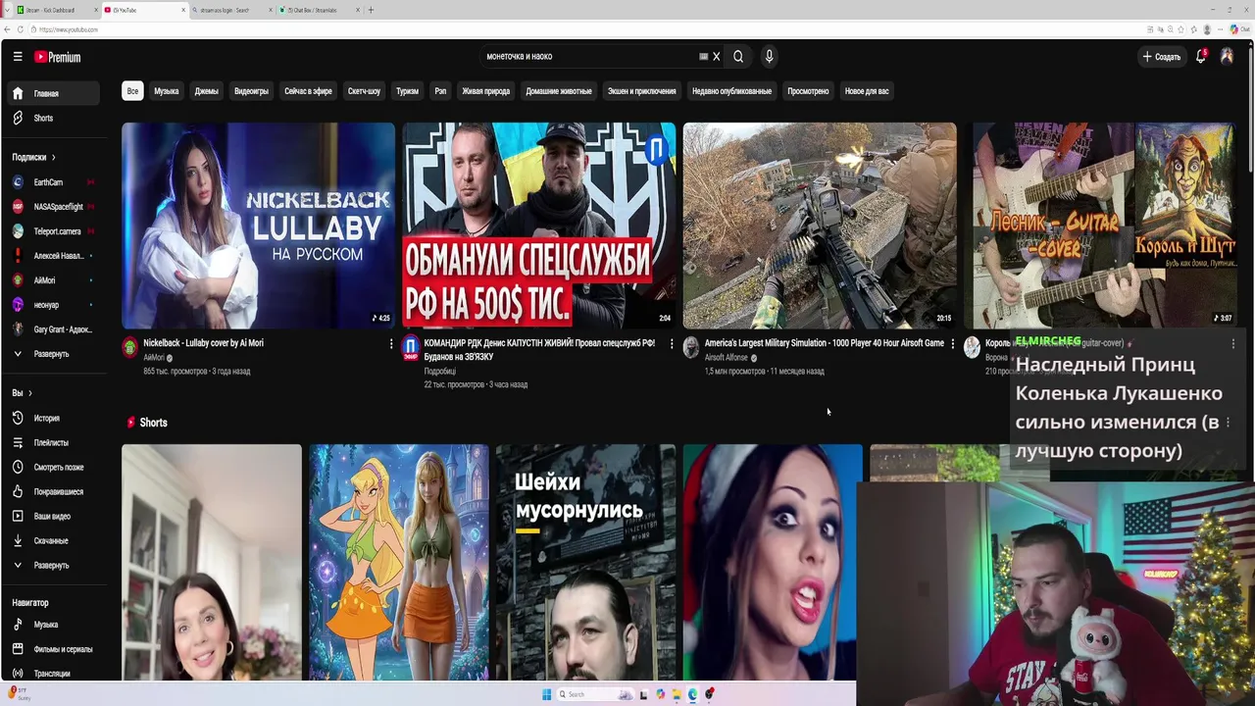This screenshot has width=1255, height=706.
Task: Open the AiMori channel avatar under first video
Action: [x=129, y=347]
